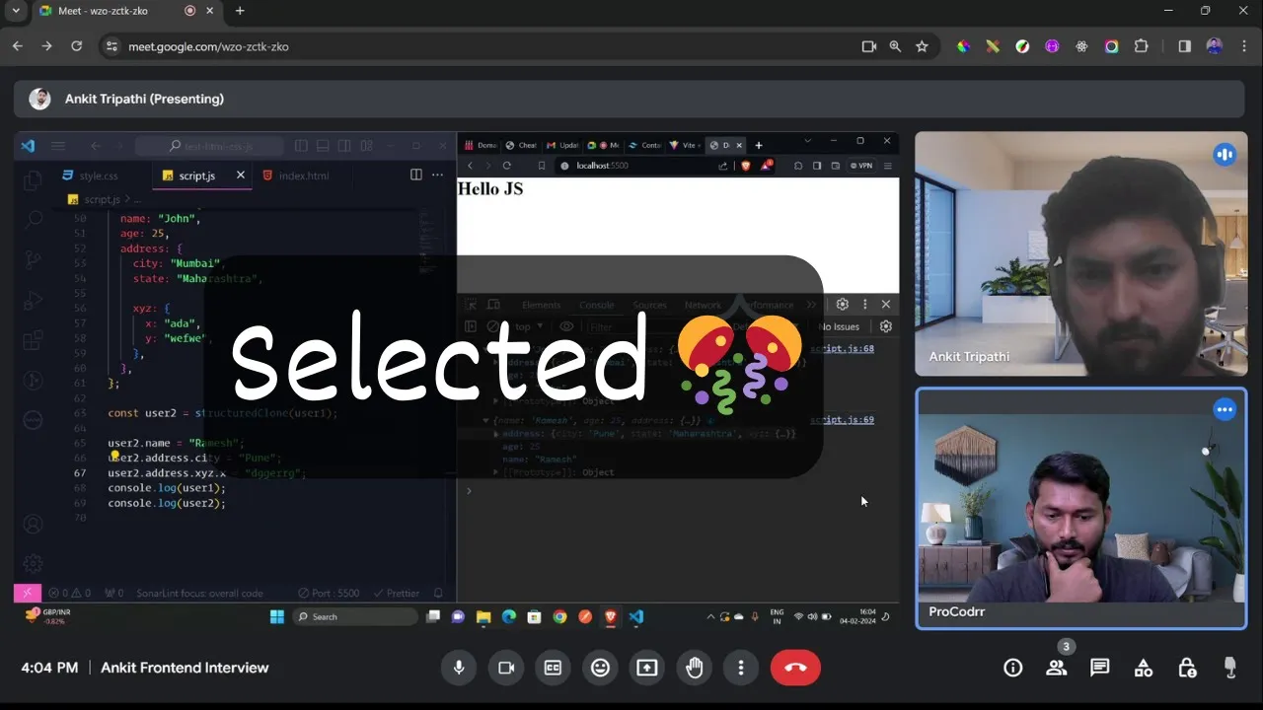The image size is (1263, 710).
Task: Click the colorful color-wheel extension icon
Action: coord(964,46)
